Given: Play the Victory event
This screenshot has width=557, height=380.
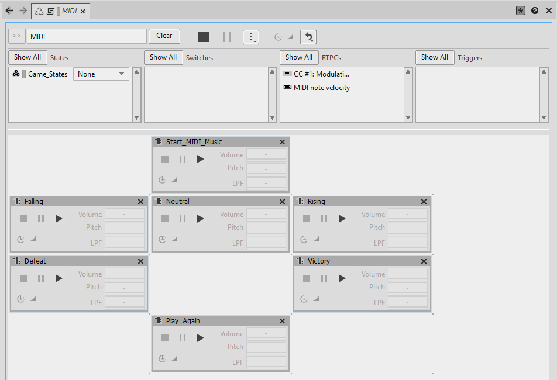Looking at the screenshot, I should coord(342,278).
